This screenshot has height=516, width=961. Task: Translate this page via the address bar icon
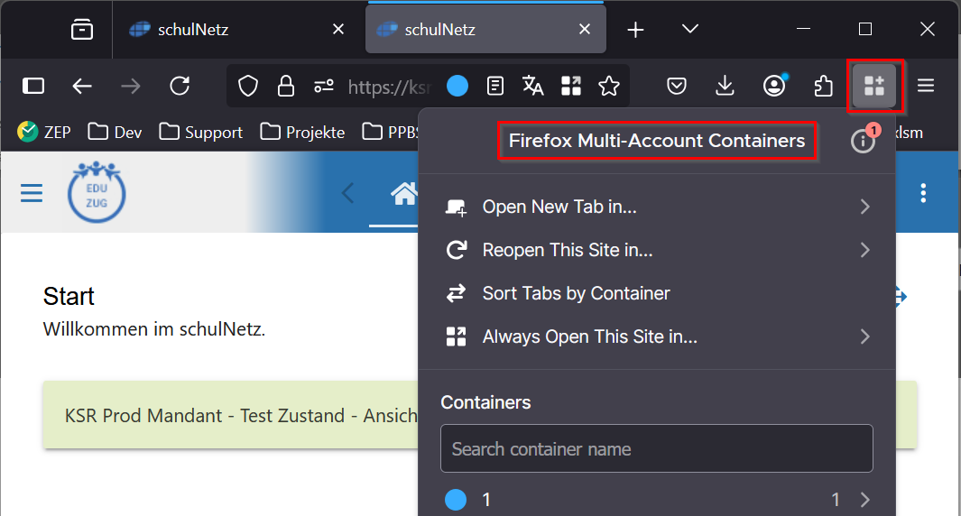tap(532, 86)
